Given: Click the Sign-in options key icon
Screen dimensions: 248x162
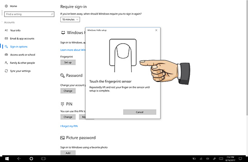Looking at the screenshot, I should [x=6, y=47].
